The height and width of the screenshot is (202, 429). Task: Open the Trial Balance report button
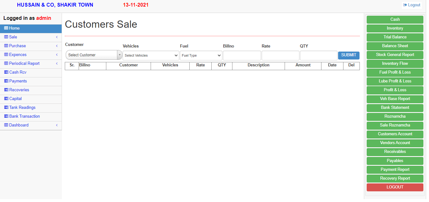tap(395, 37)
